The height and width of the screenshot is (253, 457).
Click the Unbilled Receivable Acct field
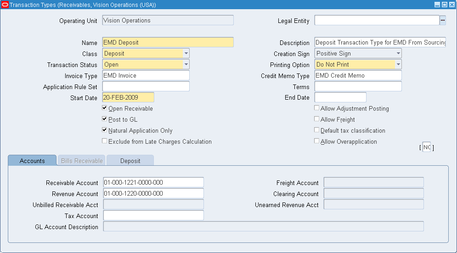pyautogui.click(x=153, y=205)
